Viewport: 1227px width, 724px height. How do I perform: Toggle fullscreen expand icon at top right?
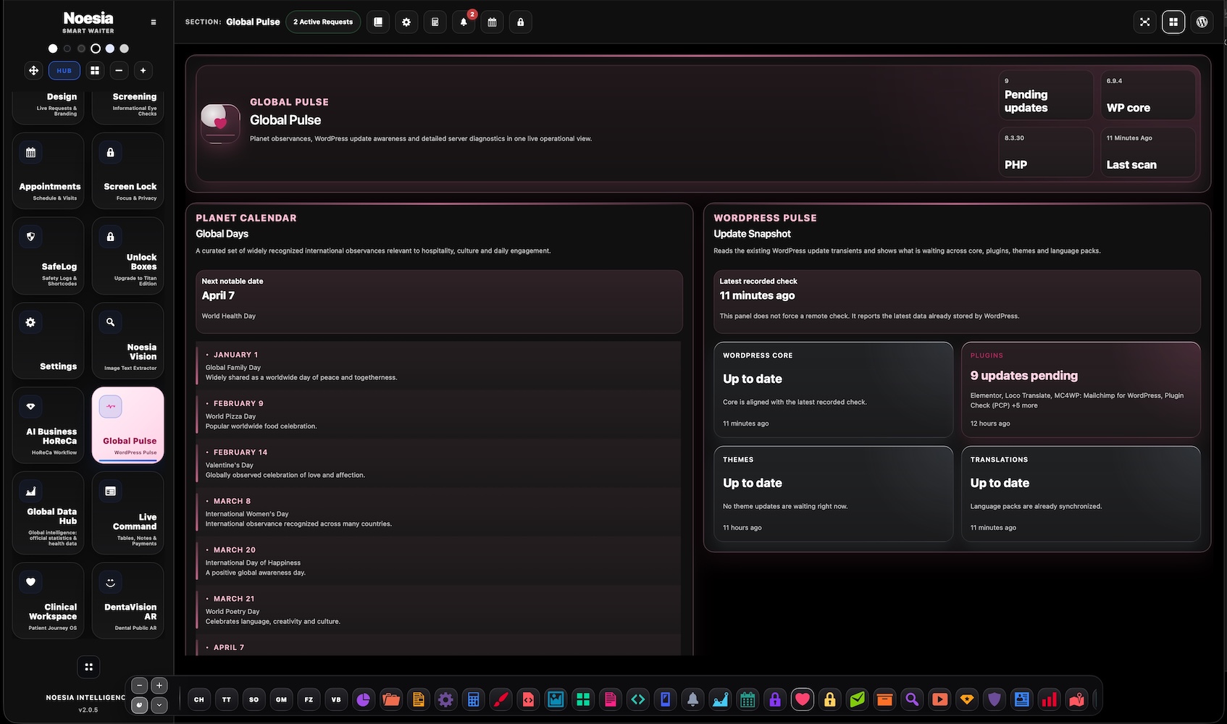pyautogui.click(x=1145, y=22)
